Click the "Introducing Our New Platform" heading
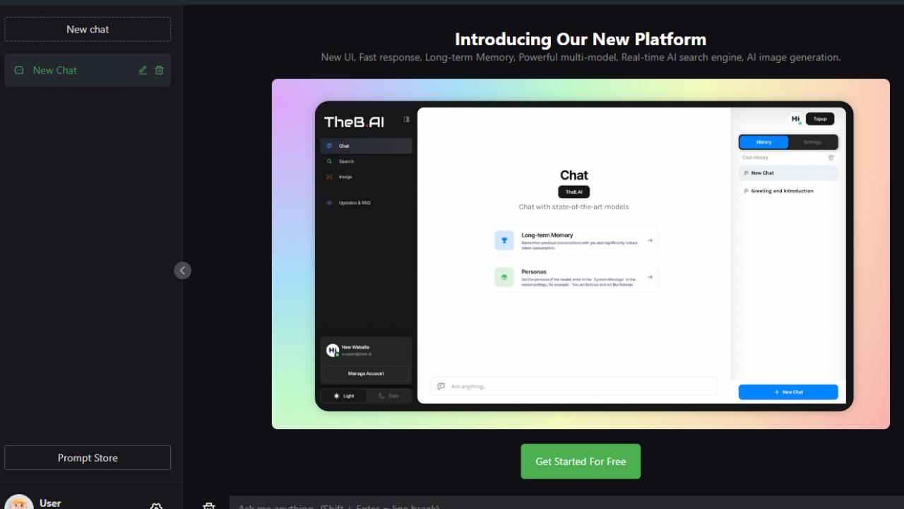Image resolution: width=904 pixels, height=509 pixels. click(581, 39)
